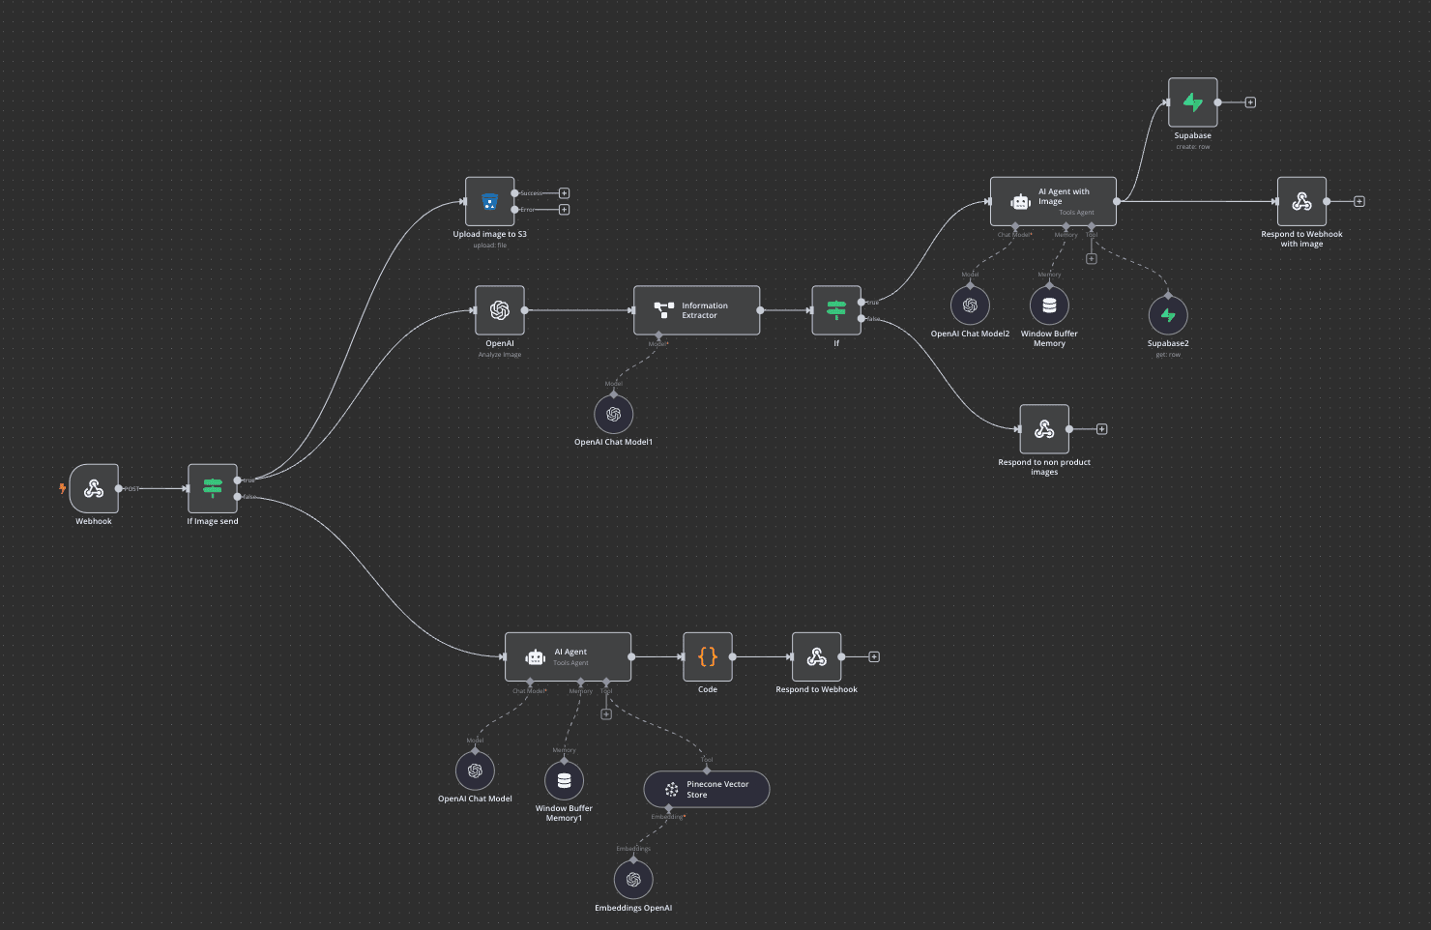Click the true output of If Image send

238,480
